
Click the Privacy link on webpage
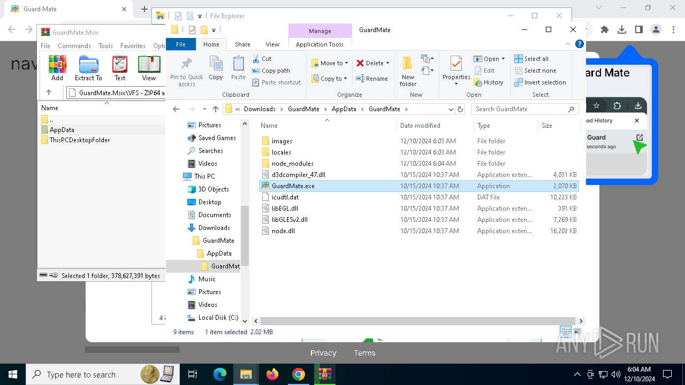pyautogui.click(x=323, y=353)
